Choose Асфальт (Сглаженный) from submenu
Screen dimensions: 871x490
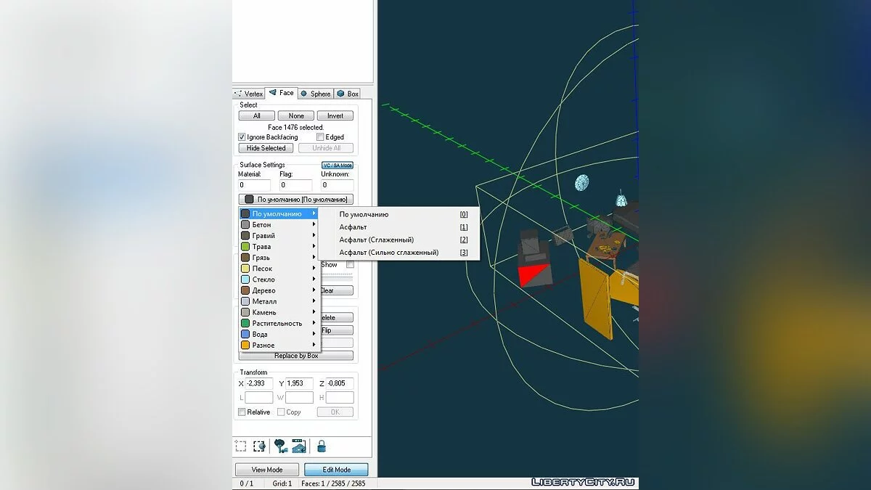click(376, 240)
